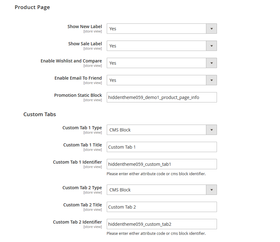Select the Custom Tab 1 Identifier field

[x=162, y=164]
